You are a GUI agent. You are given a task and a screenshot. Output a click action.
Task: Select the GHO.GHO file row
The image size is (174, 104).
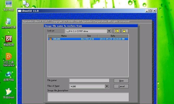[88, 39]
